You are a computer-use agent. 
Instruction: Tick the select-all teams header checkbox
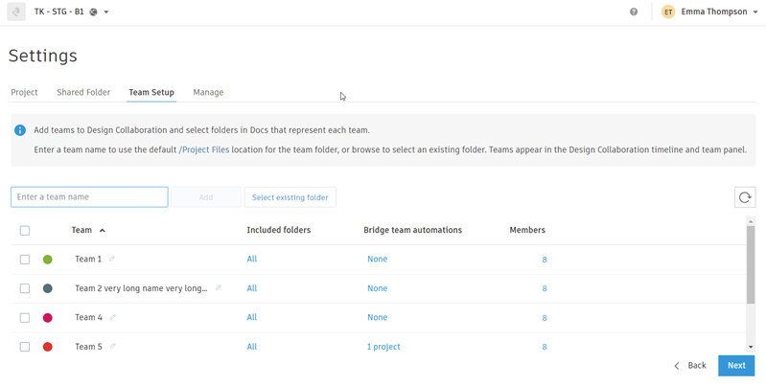tap(25, 230)
